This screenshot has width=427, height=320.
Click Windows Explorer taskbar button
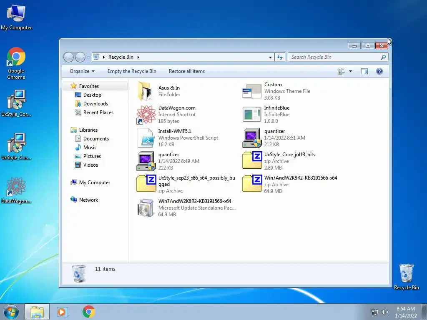37,312
